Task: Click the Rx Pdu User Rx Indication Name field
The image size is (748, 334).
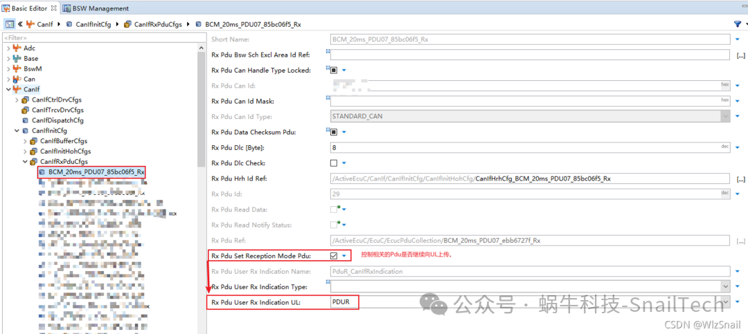Action: click(x=530, y=271)
